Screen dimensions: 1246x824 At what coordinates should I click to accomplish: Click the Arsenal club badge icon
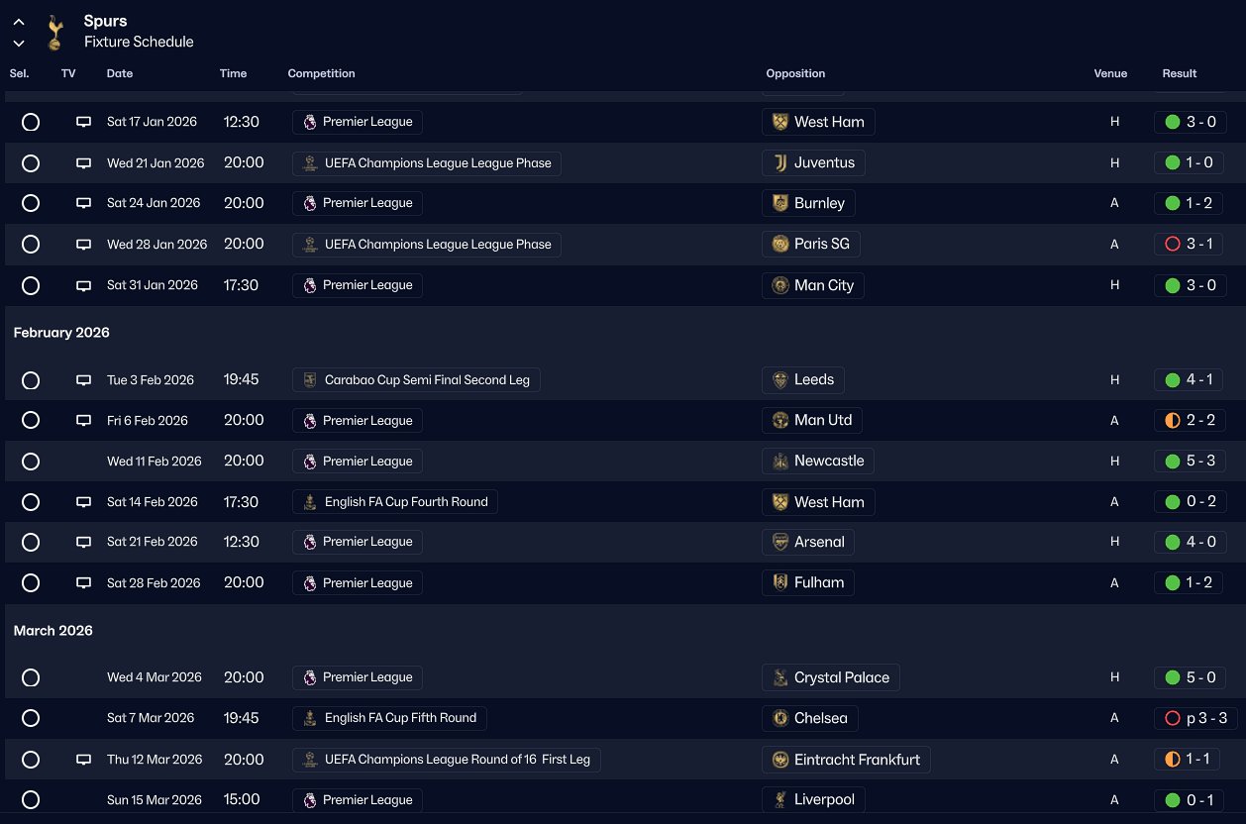[780, 542]
